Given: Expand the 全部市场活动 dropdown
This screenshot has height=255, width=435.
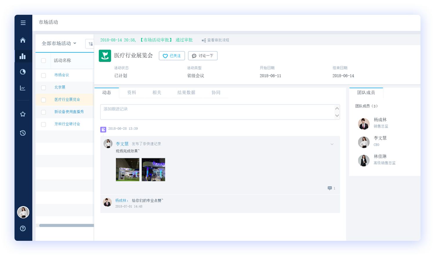Looking at the screenshot, I should coord(59,43).
